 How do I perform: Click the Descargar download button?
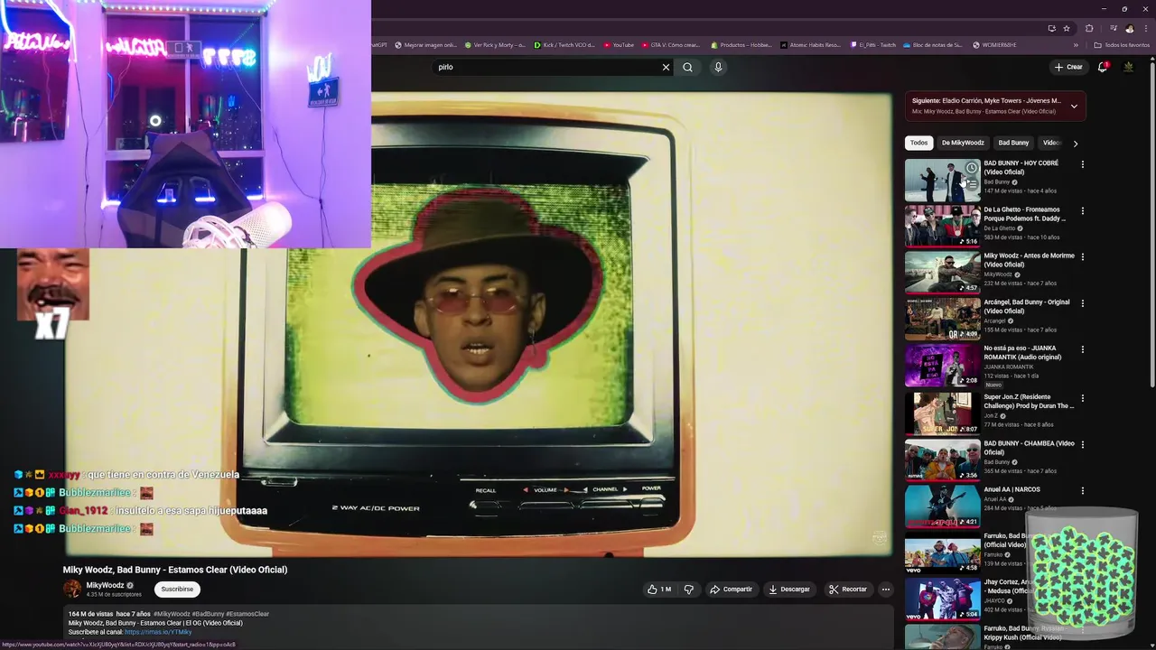pos(788,590)
